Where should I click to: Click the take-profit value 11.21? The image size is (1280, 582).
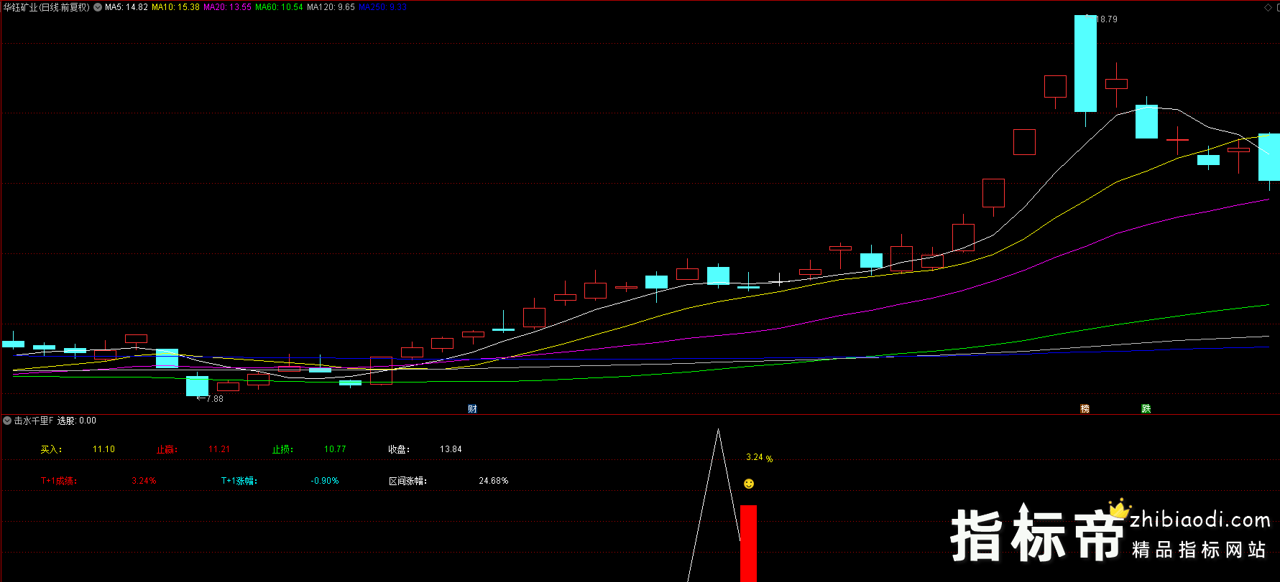click(x=219, y=449)
